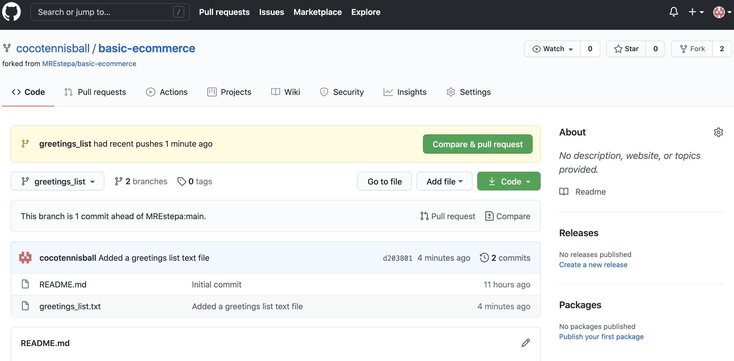Click the README.md file icon

25,284
